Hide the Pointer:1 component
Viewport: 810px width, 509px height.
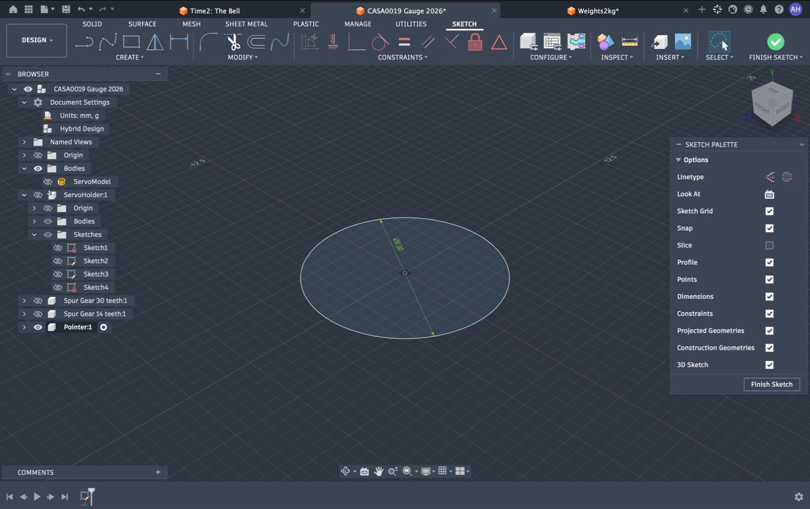tap(38, 327)
